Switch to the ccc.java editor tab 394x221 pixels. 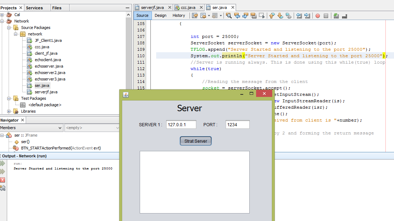pos(188,7)
